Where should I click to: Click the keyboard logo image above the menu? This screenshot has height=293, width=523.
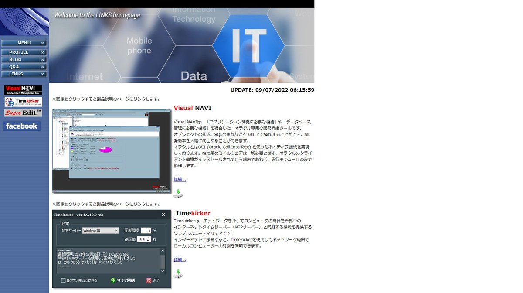click(24, 22)
